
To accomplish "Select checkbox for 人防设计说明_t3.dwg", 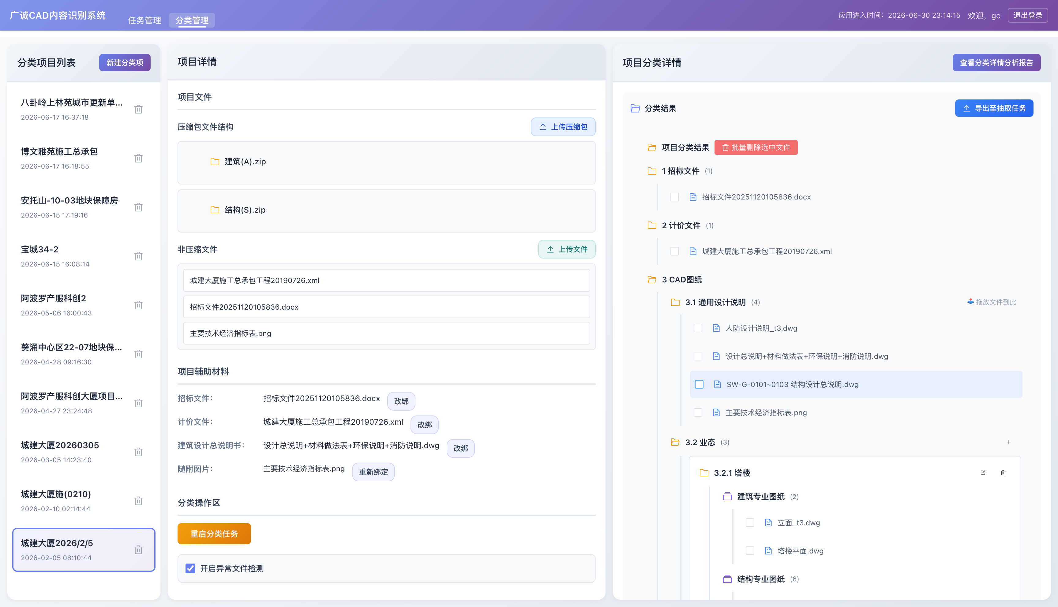I will (698, 328).
